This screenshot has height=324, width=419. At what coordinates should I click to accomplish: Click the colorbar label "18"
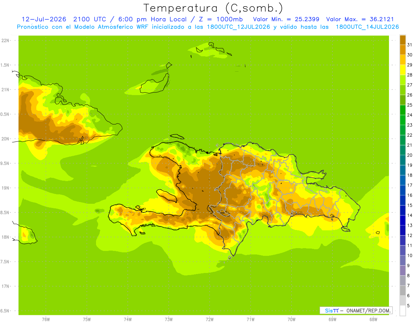coord(410,175)
